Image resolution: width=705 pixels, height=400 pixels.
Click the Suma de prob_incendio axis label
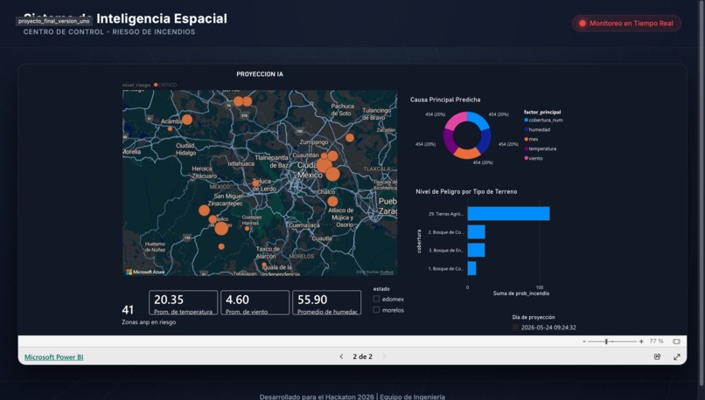pyautogui.click(x=521, y=293)
